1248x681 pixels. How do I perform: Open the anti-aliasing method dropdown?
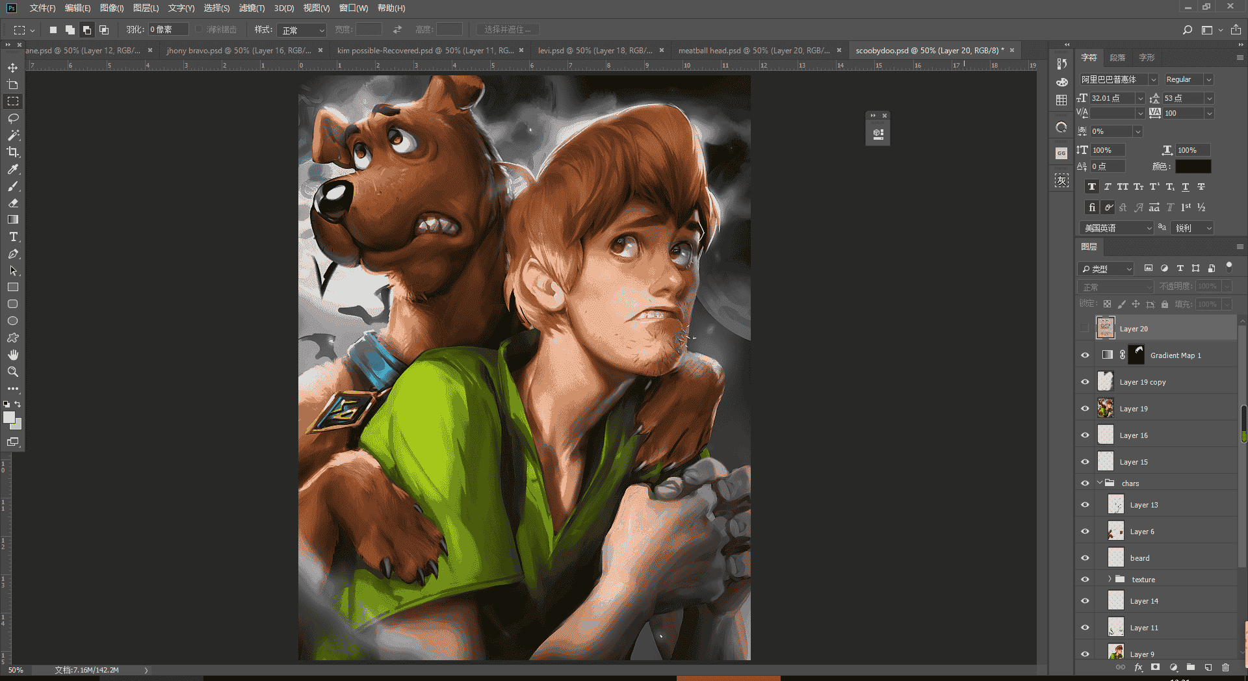tap(1192, 228)
